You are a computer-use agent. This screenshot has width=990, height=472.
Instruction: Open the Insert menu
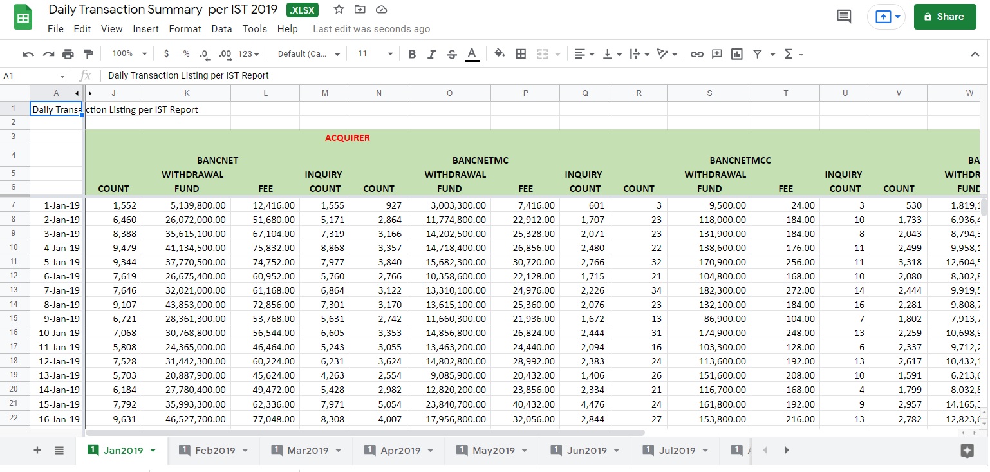pyautogui.click(x=146, y=29)
